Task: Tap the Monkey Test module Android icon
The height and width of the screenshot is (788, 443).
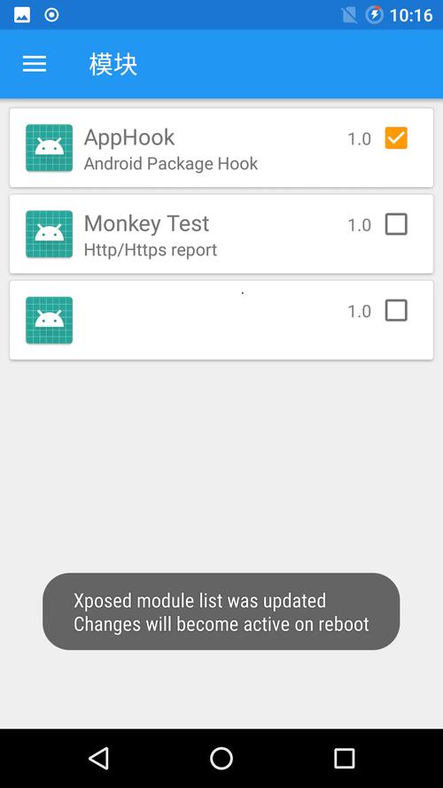Action: 50,234
